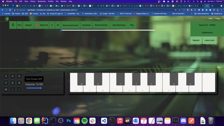Viewport: 224px width, 126px height.
Task: Open the AWS bookmarks folder
Action: point(25,14)
